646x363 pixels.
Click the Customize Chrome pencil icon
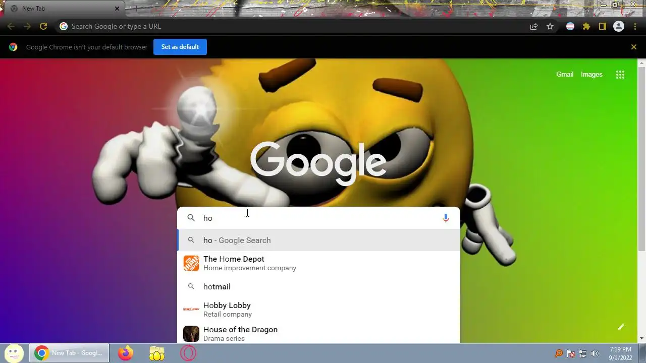tap(621, 327)
